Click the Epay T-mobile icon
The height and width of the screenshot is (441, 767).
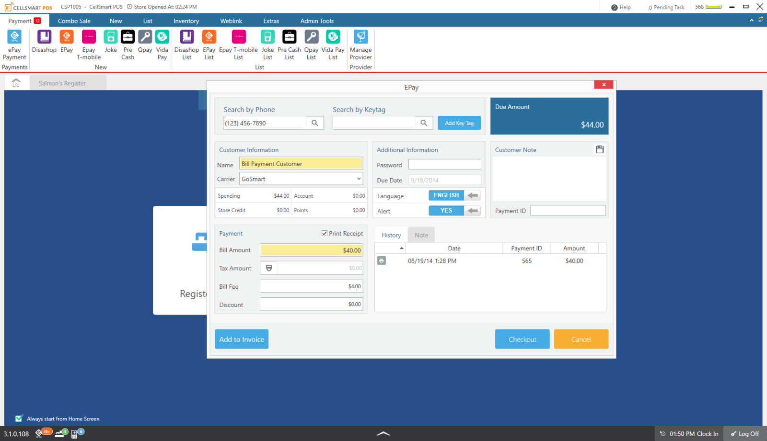point(88,43)
